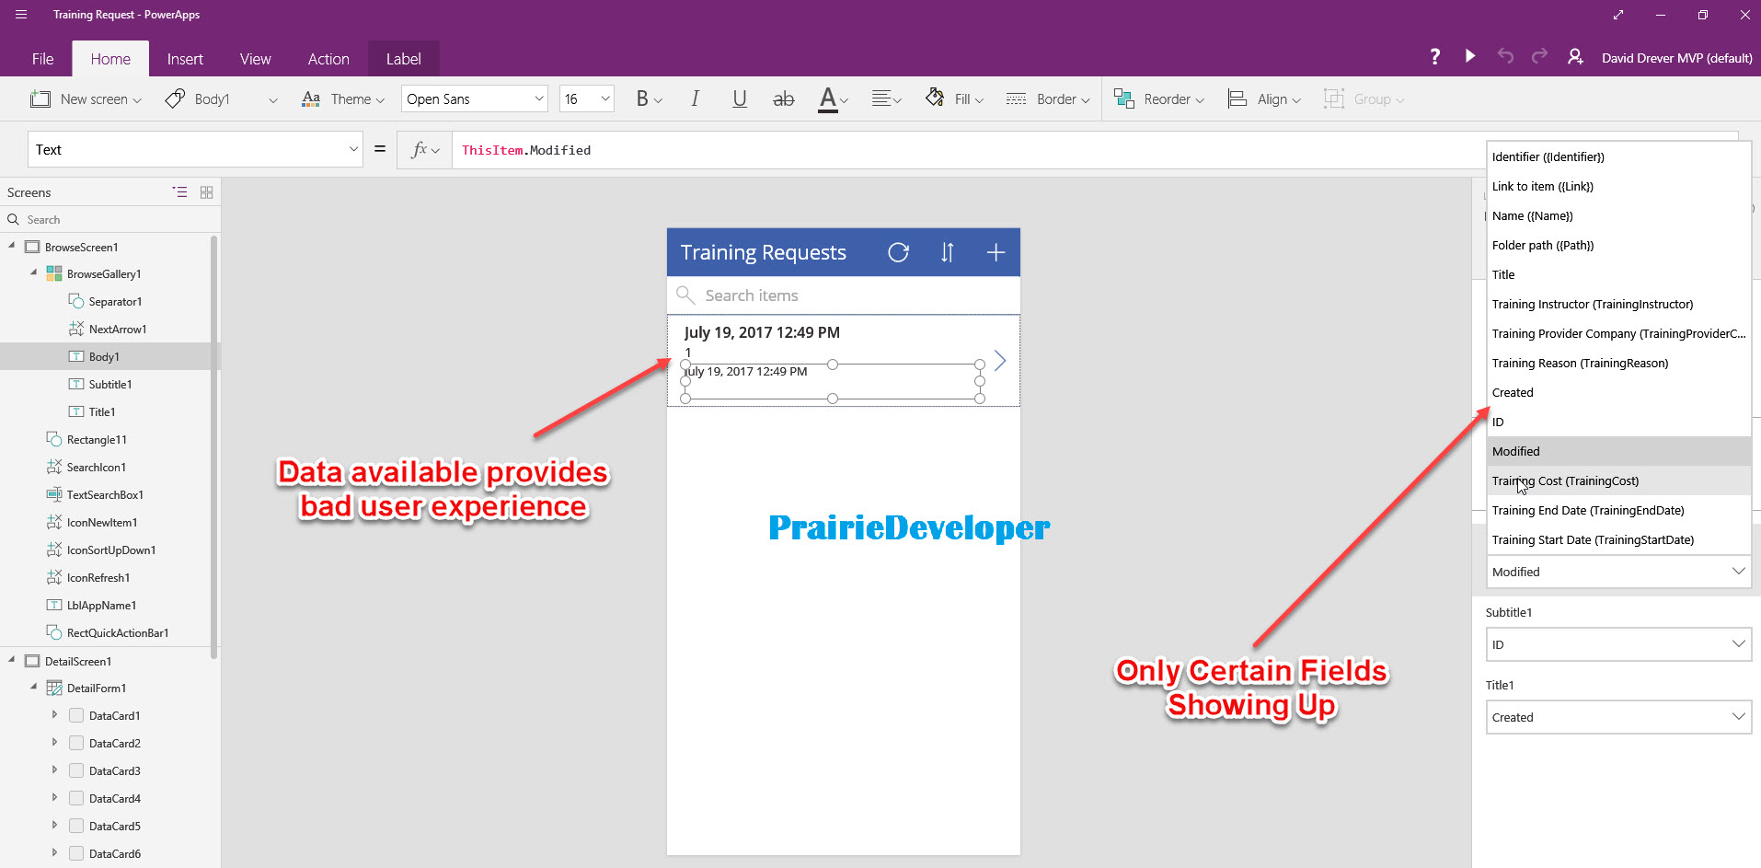Image resolution: width=1761 pixels, height=868 pixels.
Task: Open the fx function chooser
Action: [424, 149]
